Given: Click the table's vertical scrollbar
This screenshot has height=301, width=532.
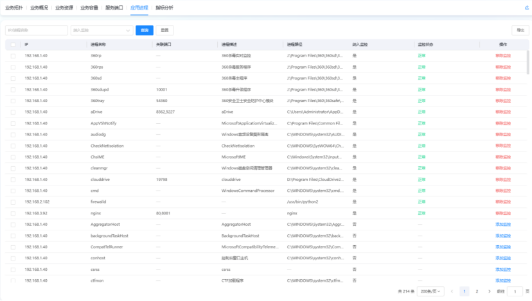Looking at the screenshot, I should coord(528,62).
